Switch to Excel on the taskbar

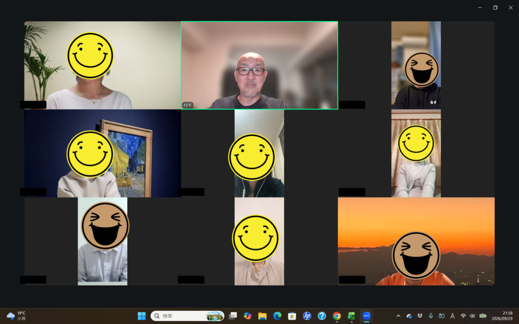(351, 316)
